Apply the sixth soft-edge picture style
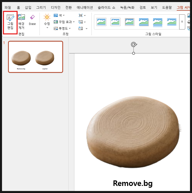This screenshot has width=192, height=193. click(172, 22)
